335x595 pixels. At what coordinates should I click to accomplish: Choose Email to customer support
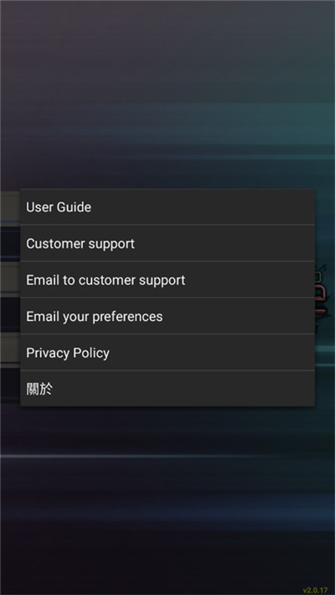[167, 280]
